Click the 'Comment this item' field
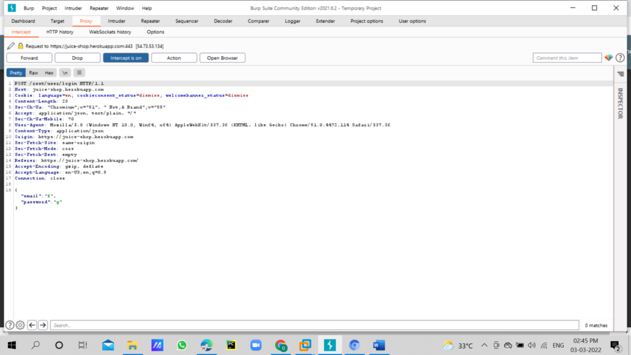 coord(567,58)
